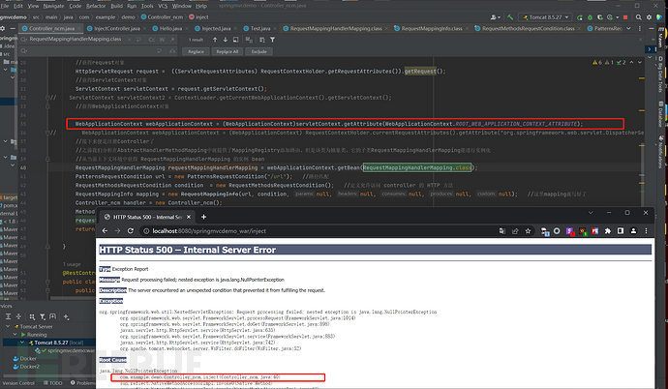Open Project panel options gear
The width and height of the screenshot is (668, 389).
click(x=3, y=28)
